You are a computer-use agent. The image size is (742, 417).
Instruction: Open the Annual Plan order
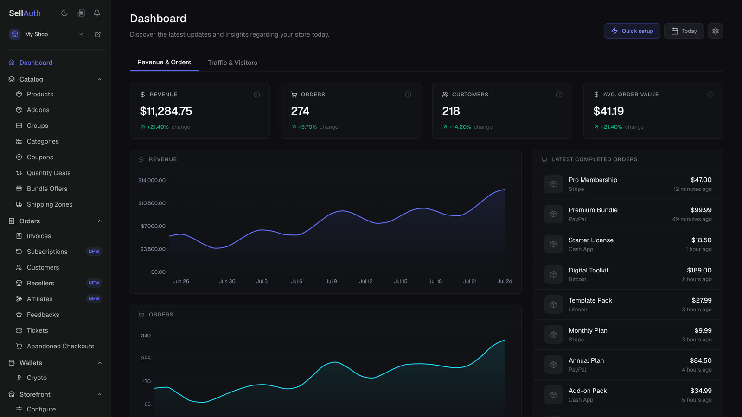coord(628,365)
